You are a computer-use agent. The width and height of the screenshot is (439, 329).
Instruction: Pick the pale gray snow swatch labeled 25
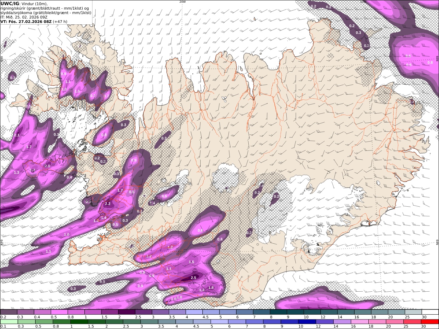point(413,312)
